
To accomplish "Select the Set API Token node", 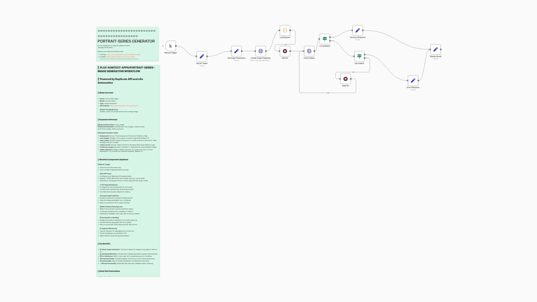I will [x=202, y=56].
